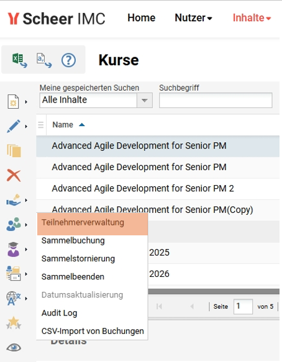Viewport: 282px width, 362px height.
Task: Open the help question mark icon
Action: pyautogui.click(x=68, y=60)
